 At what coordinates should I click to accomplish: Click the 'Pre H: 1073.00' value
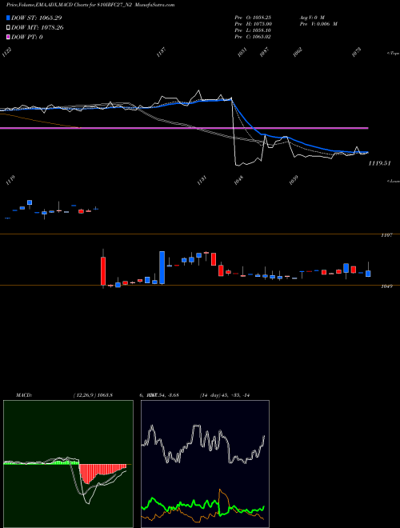pos(253,24)
